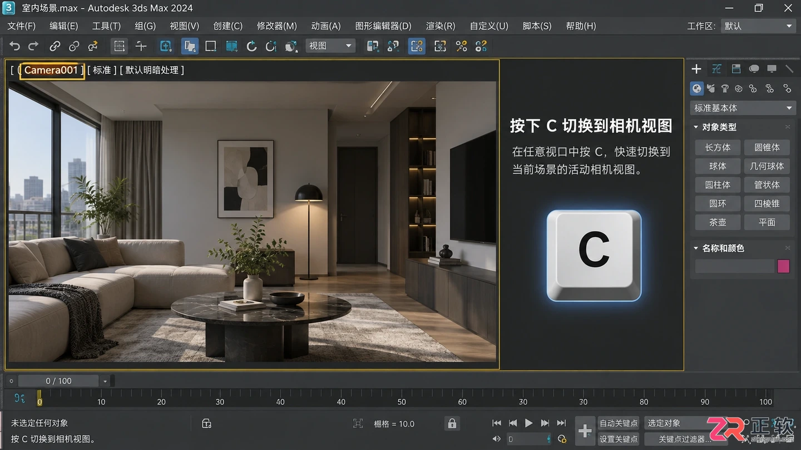
Task: Switch to the Hierarchy panel tab
Action: [736, 69]
